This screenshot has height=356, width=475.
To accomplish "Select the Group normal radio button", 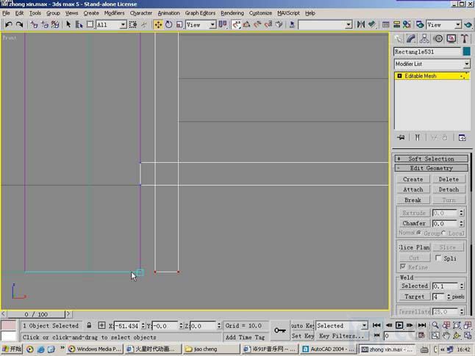I will click(x=418, y=233).
